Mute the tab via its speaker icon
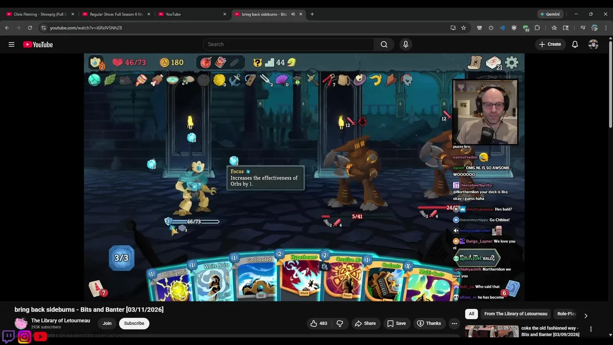Viewport: 613px width, 345px height. (293, 14)
